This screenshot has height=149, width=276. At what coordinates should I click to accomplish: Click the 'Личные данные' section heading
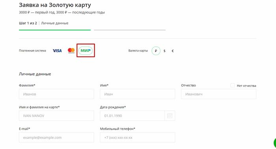pyautogui.click(x=35, y=74)
